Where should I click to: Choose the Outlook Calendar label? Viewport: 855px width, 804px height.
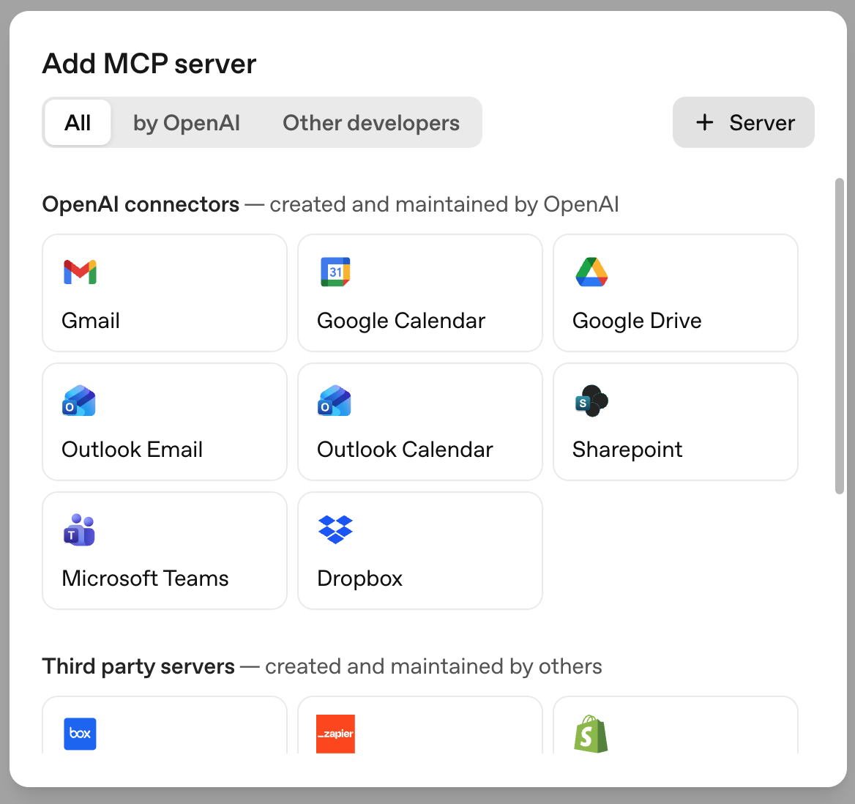pos(405,450)
